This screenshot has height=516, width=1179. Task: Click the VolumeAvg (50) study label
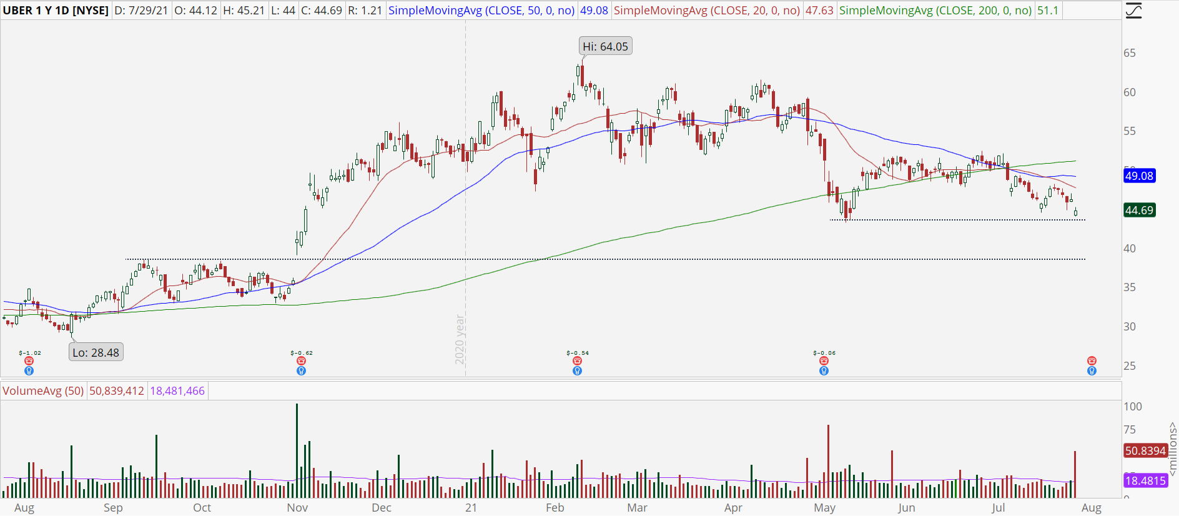point(43,391)
